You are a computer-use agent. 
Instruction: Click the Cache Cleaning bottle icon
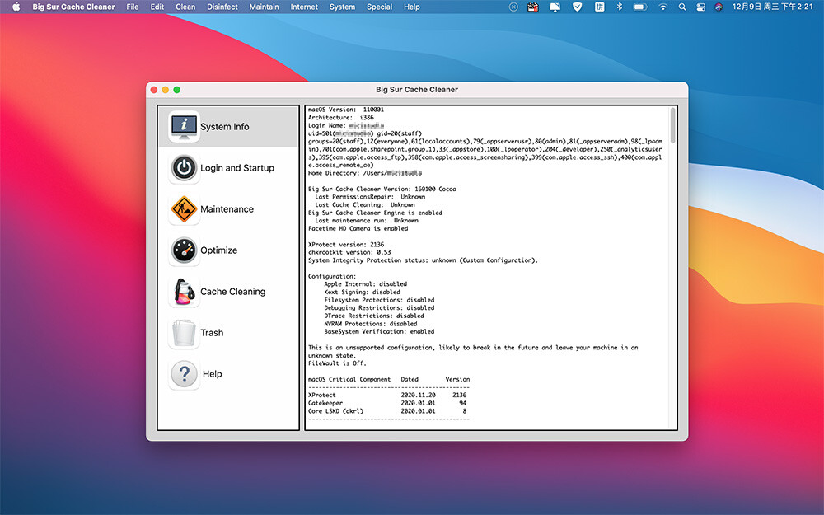coord(184,292)
